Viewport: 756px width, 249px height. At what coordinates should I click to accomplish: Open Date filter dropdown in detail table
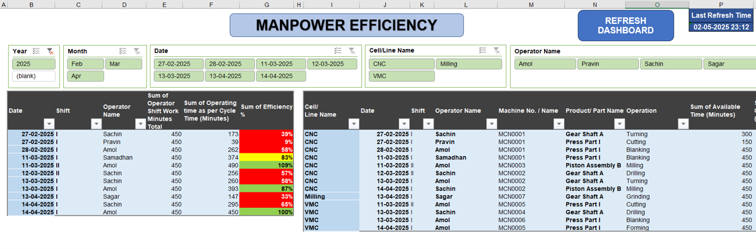pos(403,124)
